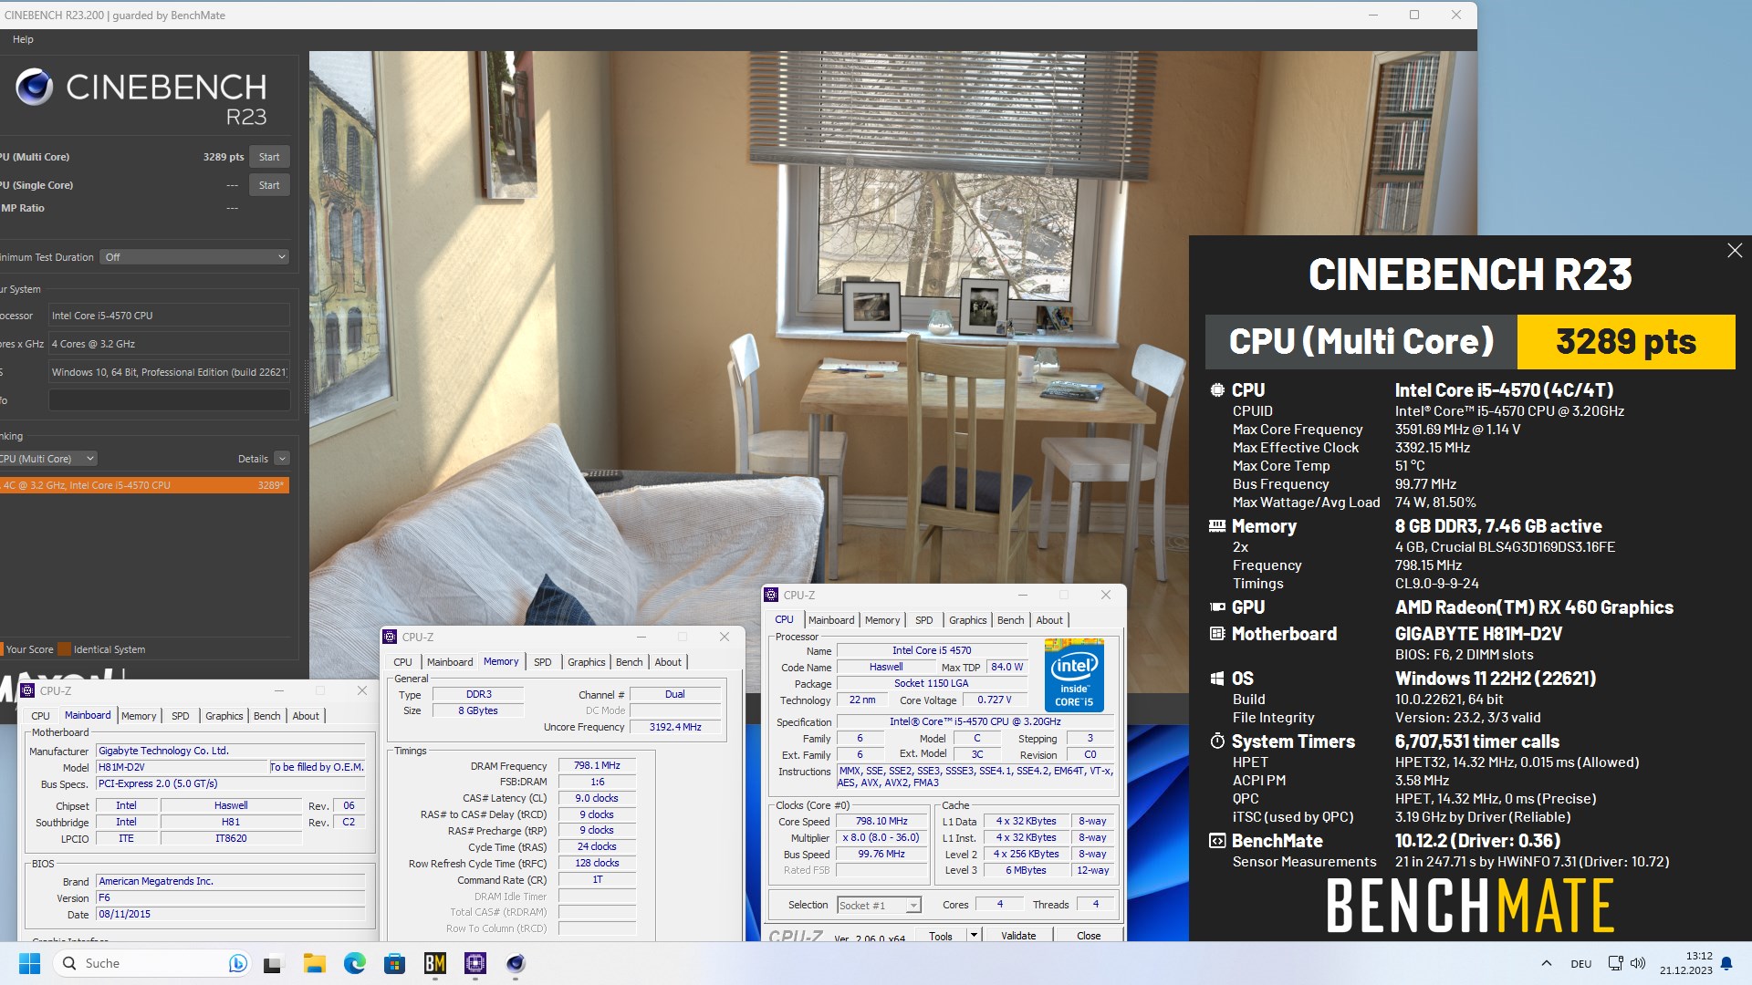Screen dimensions: 1752x985
Task: Open the network status tray icon
Action: pos(1615,963)
